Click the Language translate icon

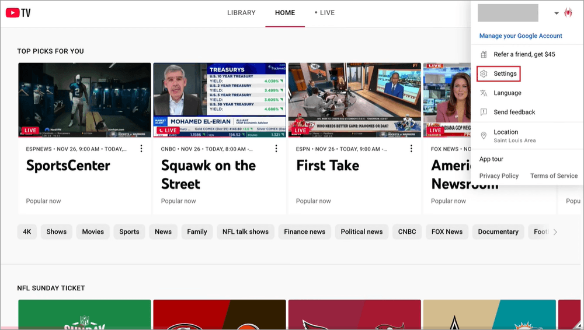point(484,93)
